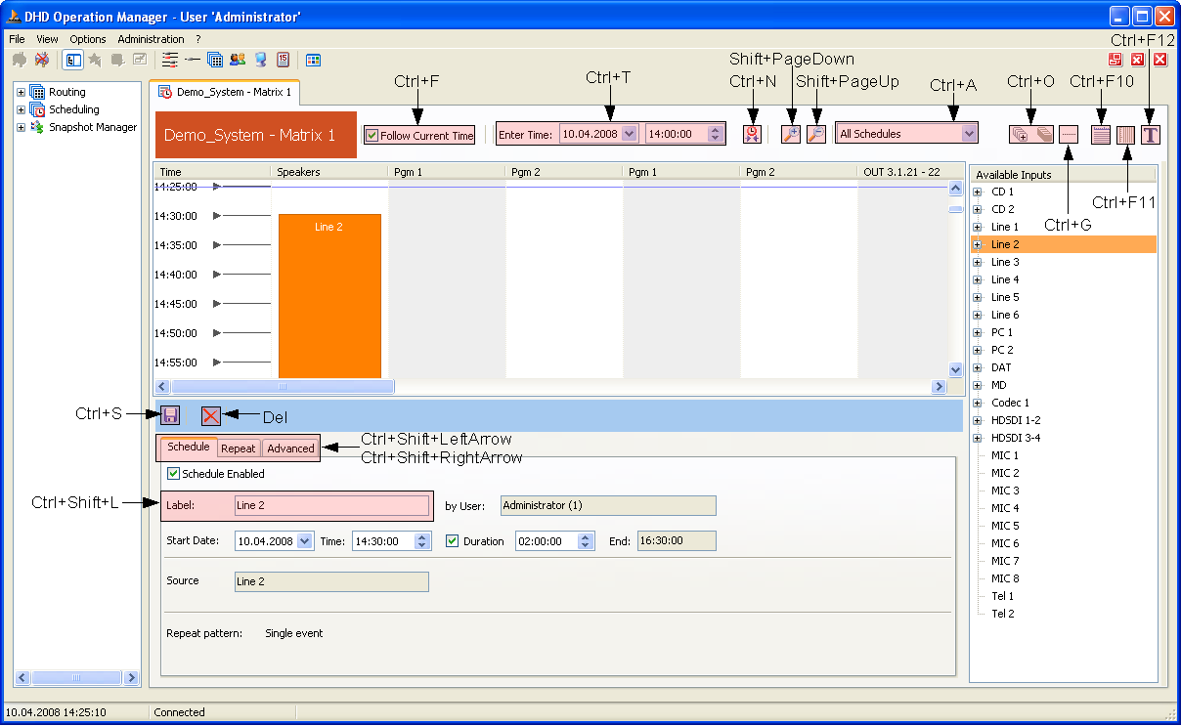
Task: Click the Label text field
Action: [x=331, y=505]
